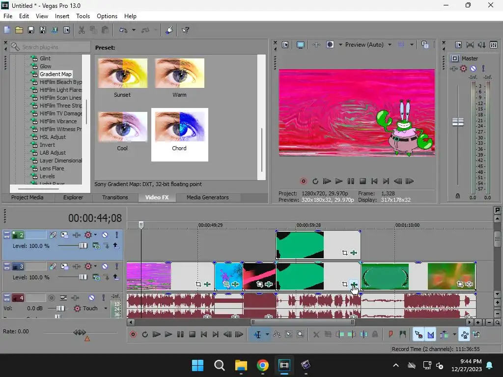This screenshot has height=377, width=503.
Task: Mute the Master bus
Action: [x=473, y=68]
